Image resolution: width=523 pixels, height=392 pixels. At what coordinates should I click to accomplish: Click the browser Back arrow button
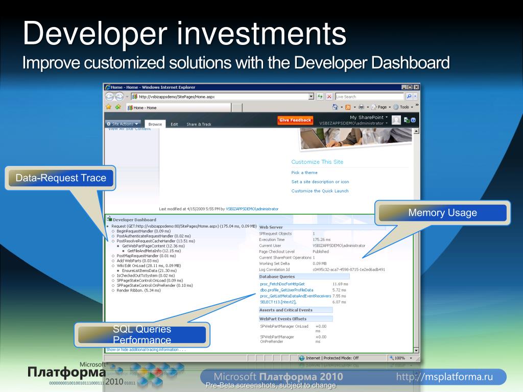pos(110,96)
